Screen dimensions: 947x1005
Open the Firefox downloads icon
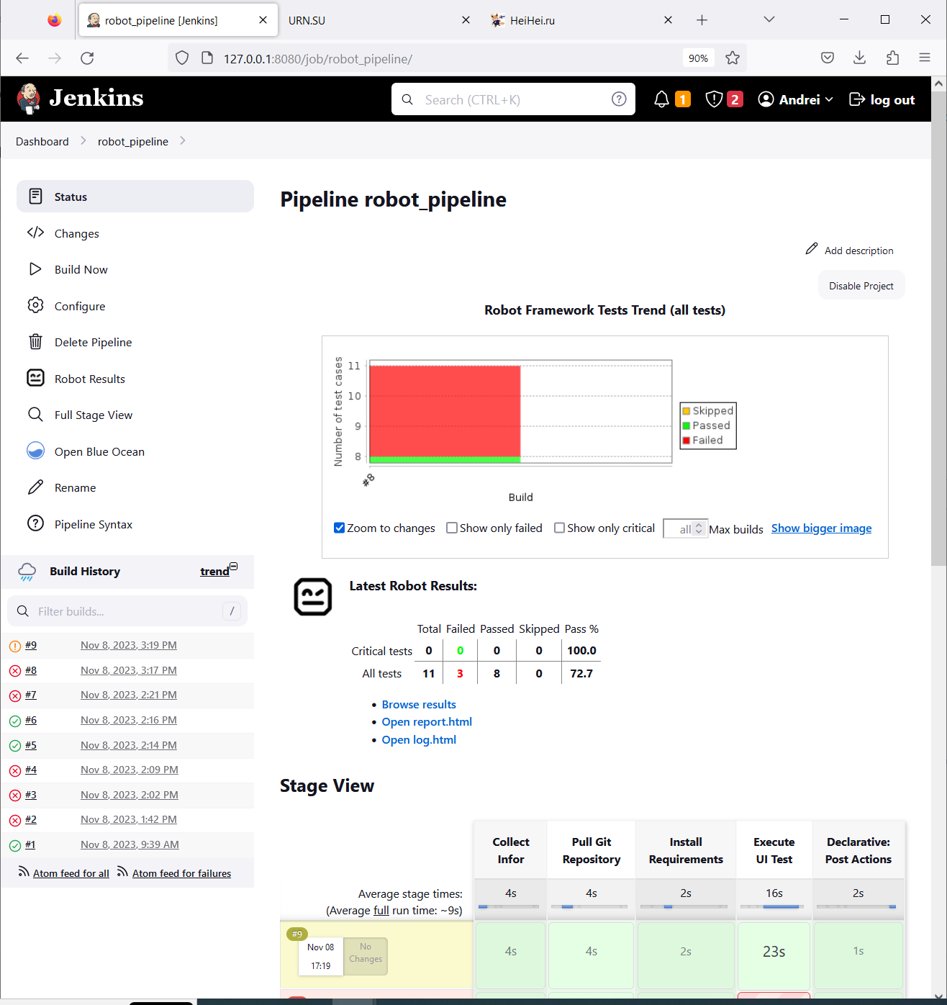(859, 58)
